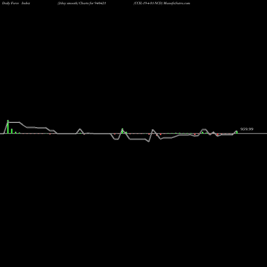Screen dimensions: 267x267
Task: Click the '(CCIL-19-4-31-NCD) MunafaSutra.com' text
Action: click(162, 3)
